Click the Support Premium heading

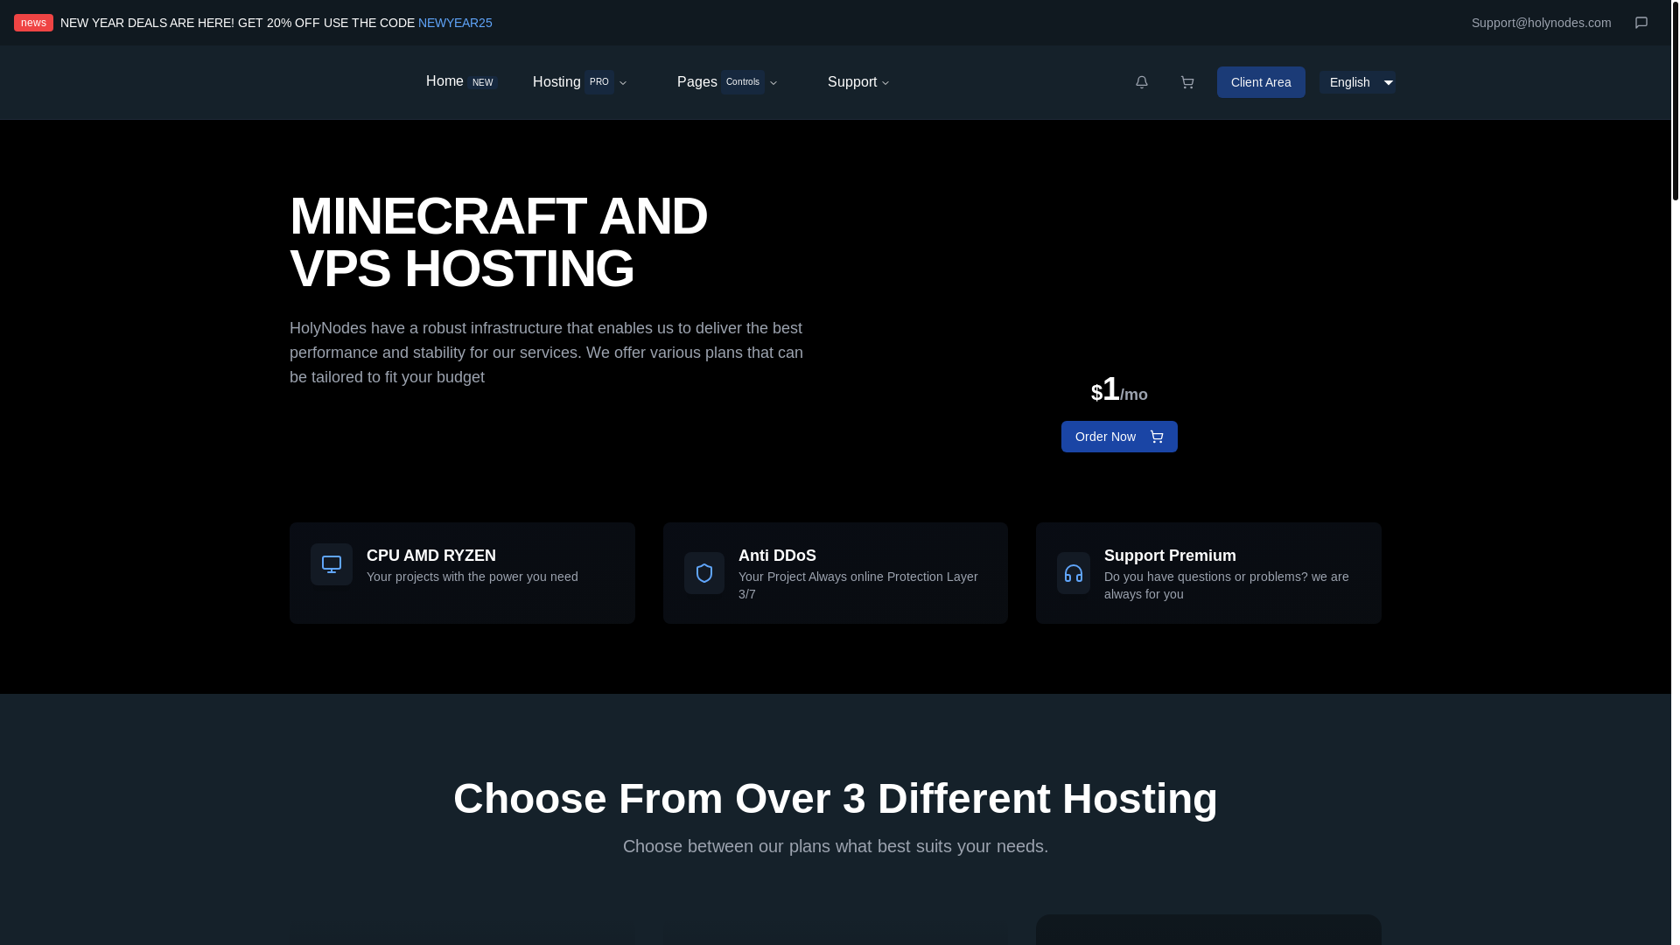tap(1170, 556)
